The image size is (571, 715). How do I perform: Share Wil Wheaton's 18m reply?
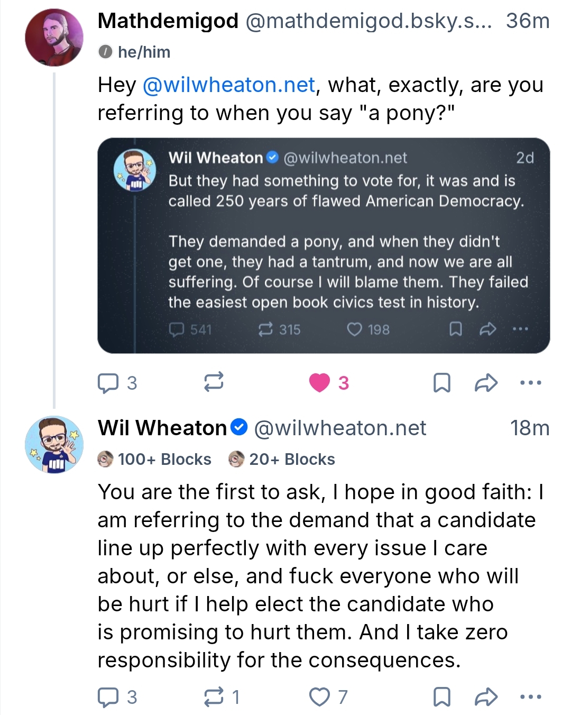point(486,697)
